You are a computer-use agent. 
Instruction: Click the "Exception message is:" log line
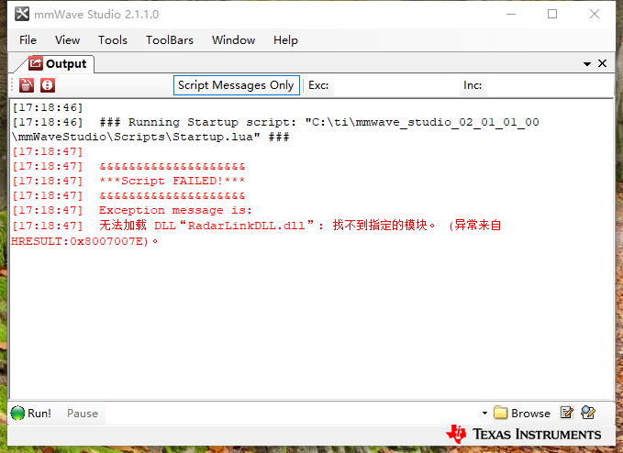pyautogui.click(x=175, y=210)
